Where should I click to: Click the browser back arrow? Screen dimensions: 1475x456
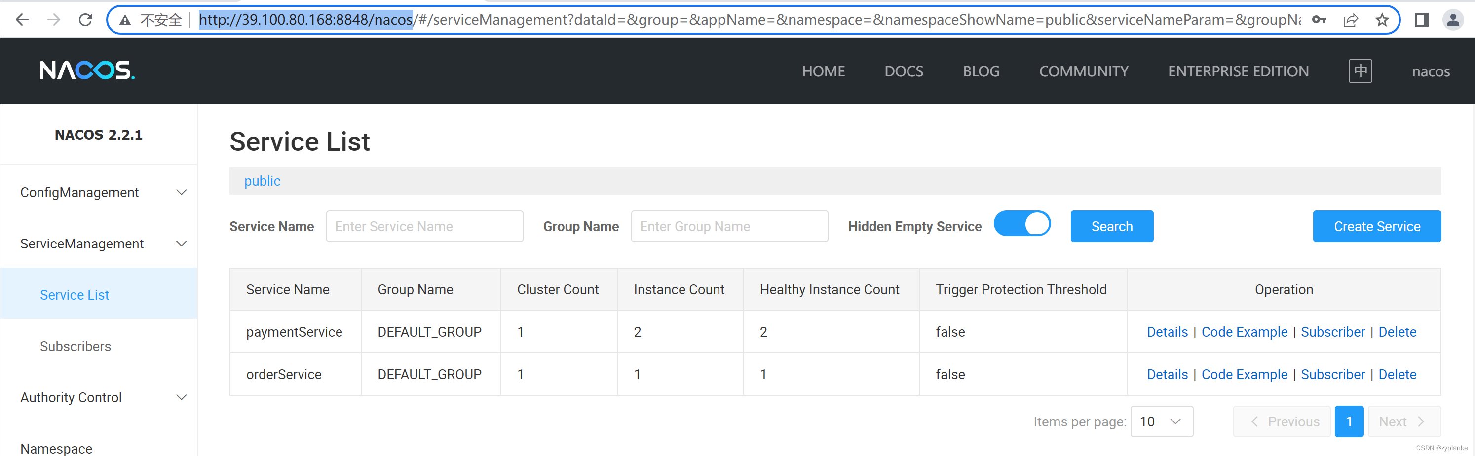[x=22, y=19]
